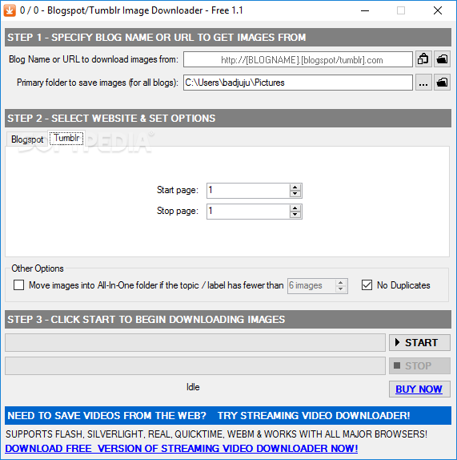Minimize the Image Downloader window

tap(365, 10)
